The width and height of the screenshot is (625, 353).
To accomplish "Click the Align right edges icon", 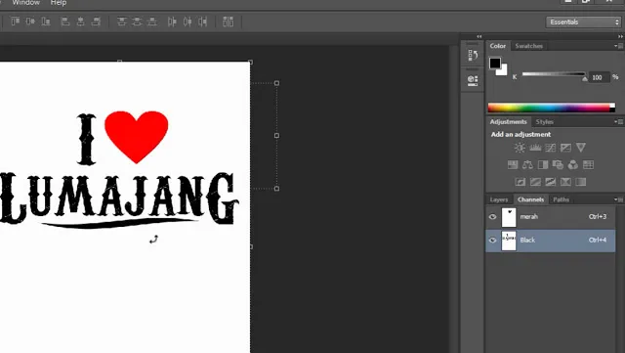I will tap(96, 22).
